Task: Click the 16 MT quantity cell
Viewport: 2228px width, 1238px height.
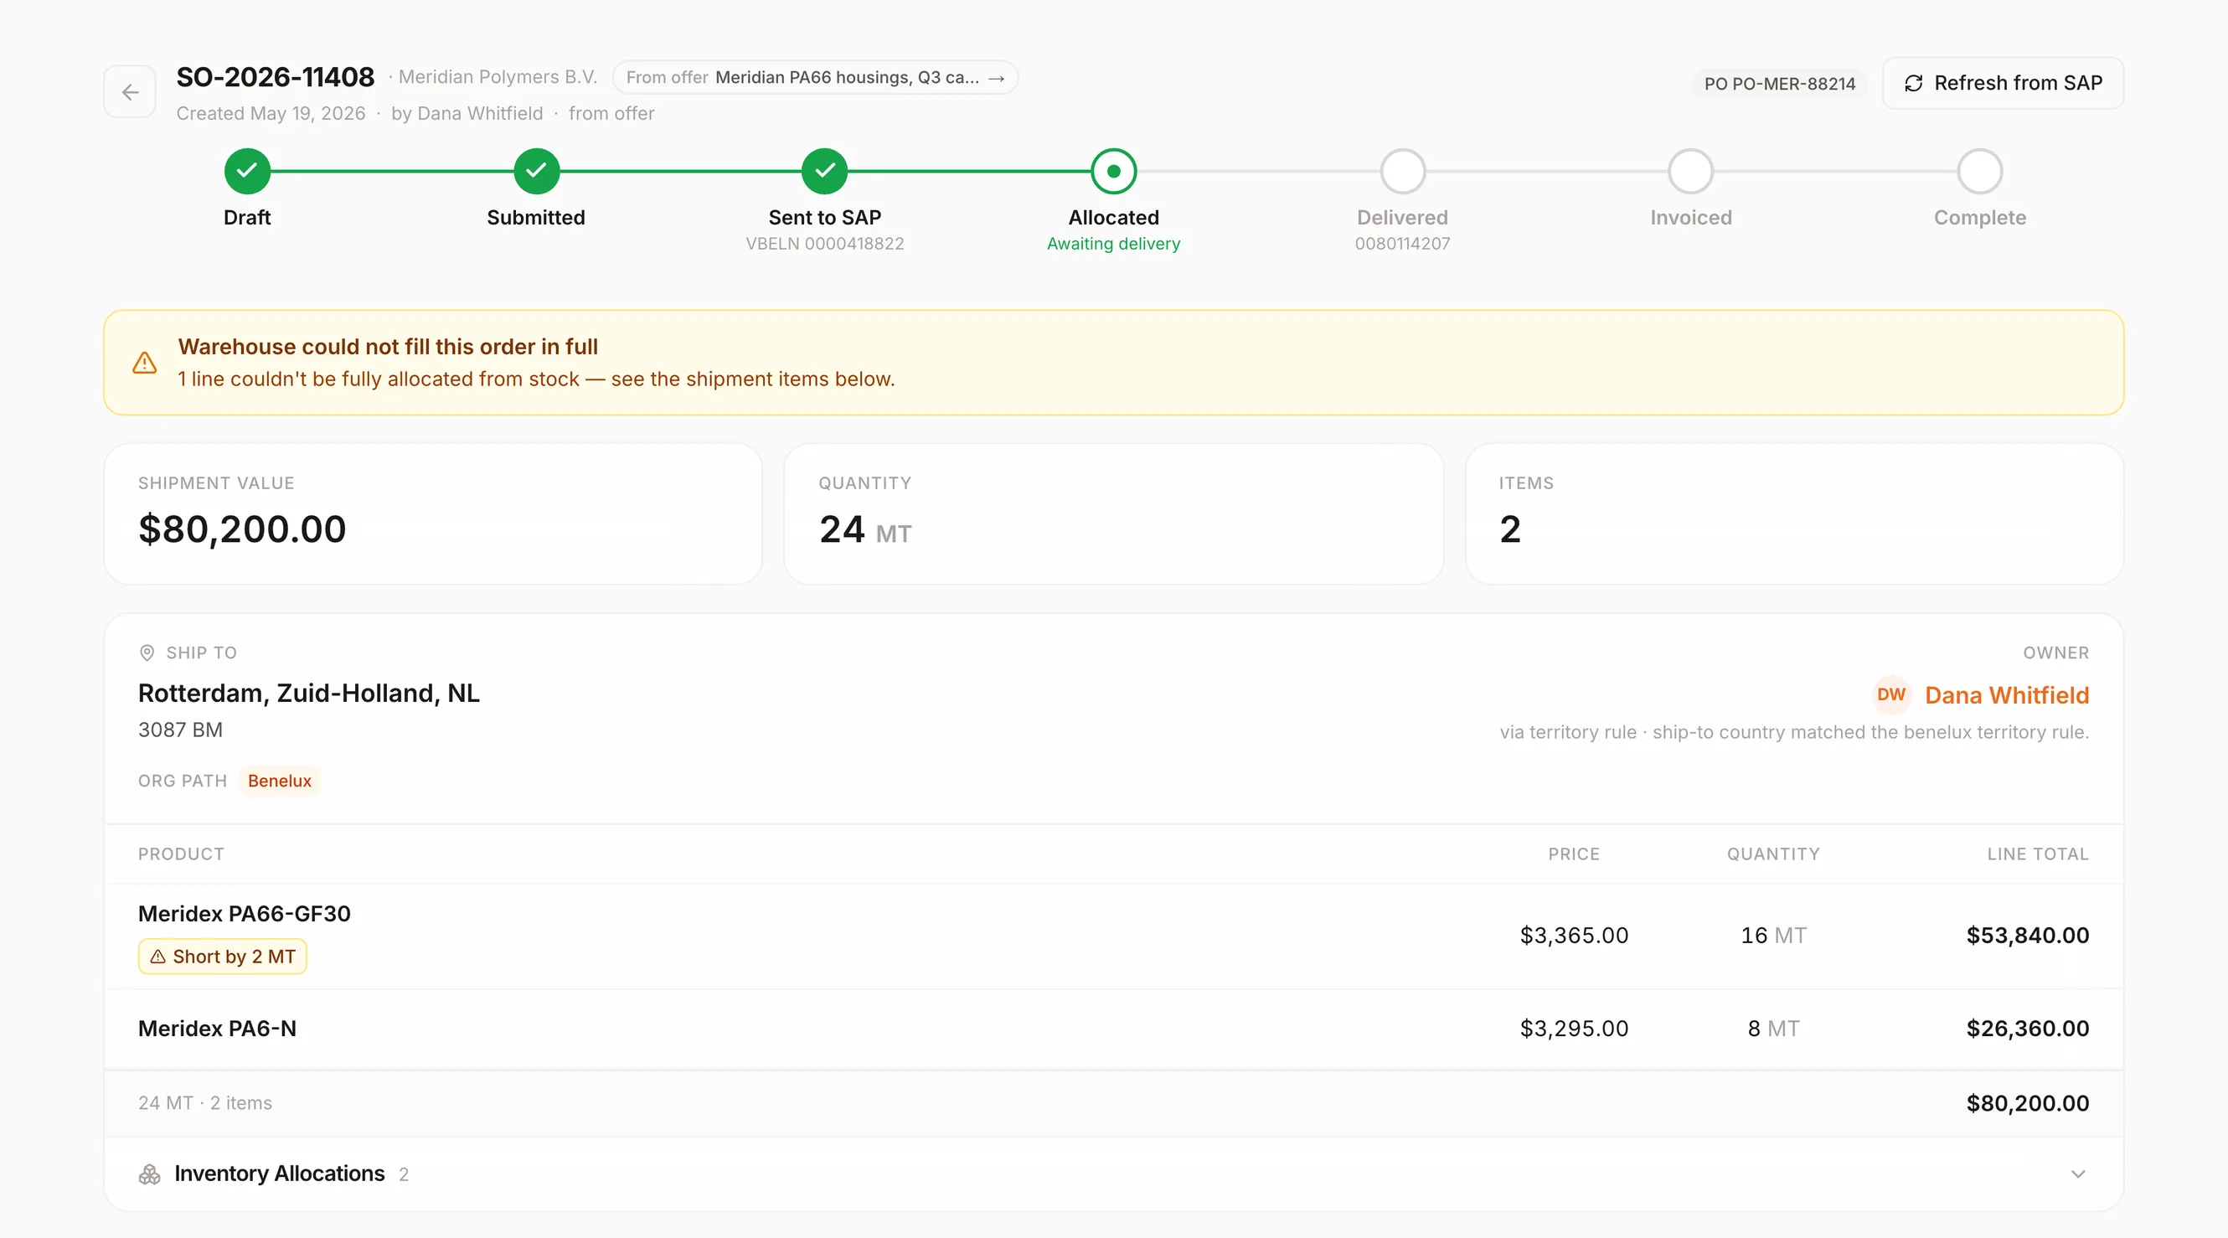Action: tap(1774, 936)
